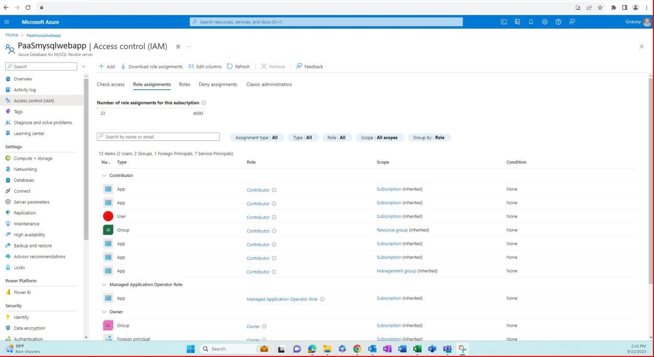The width and height of the screenshot is (654, 357).
Task: Send feedback via the top bar icon
Action: click(x=572, y=22)
